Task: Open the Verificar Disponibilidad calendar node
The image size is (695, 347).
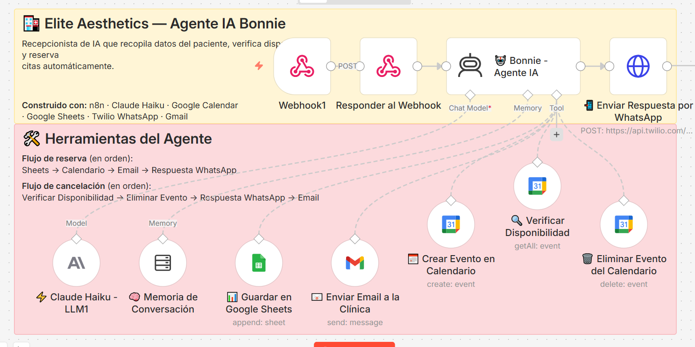Action: coord(537,187)
